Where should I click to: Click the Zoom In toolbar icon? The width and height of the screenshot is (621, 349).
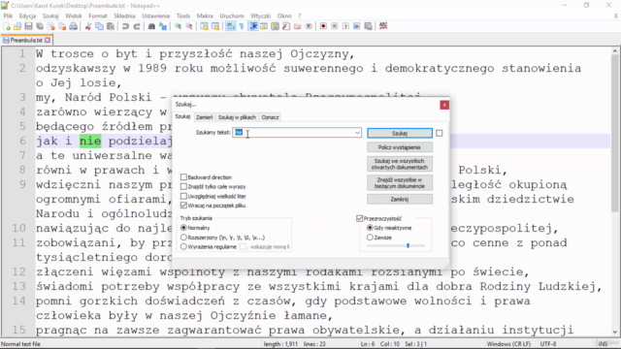(178, 26)
